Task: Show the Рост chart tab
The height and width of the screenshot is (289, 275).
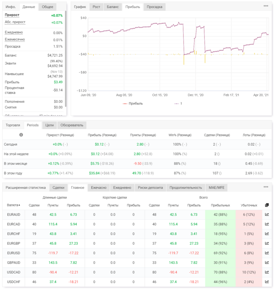Action: click(96, 7)
